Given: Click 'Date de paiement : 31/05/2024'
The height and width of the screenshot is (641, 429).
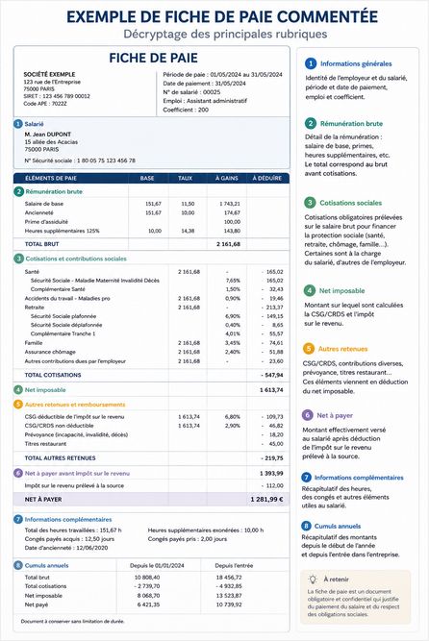Looking at the screenshot, I should [x=204, y=84].
